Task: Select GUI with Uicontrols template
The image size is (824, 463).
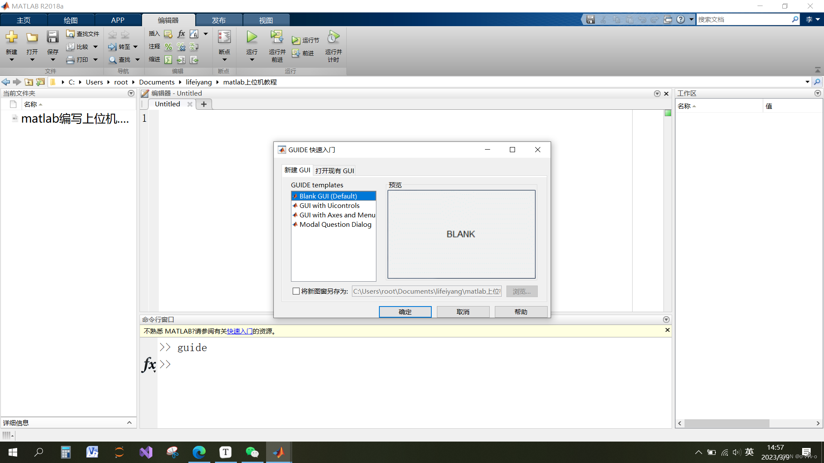Action: pos(329,206)
